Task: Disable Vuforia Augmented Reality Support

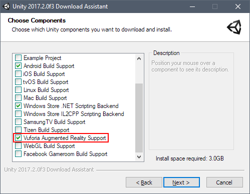Action: [18, 138]
